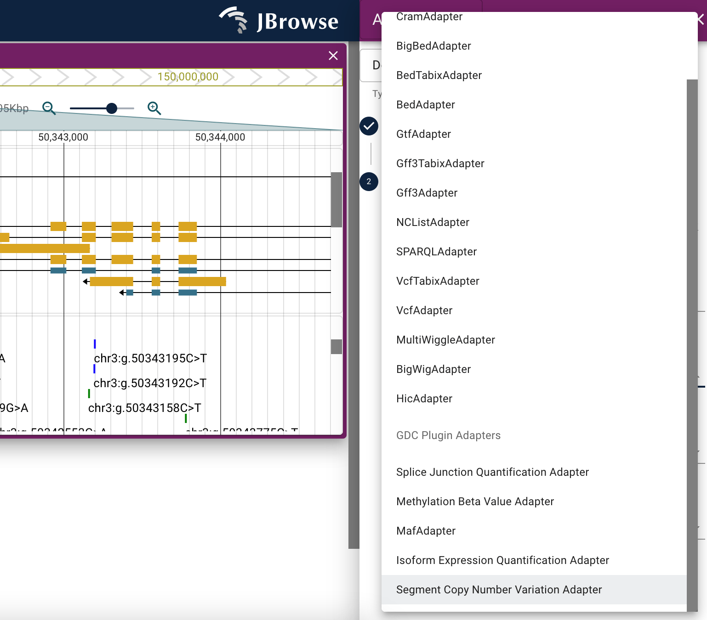Image resolution: width=707 pixels, height=620 pixels.
Task: Select BigBedAdapter option
Action: tap(534, 46)
